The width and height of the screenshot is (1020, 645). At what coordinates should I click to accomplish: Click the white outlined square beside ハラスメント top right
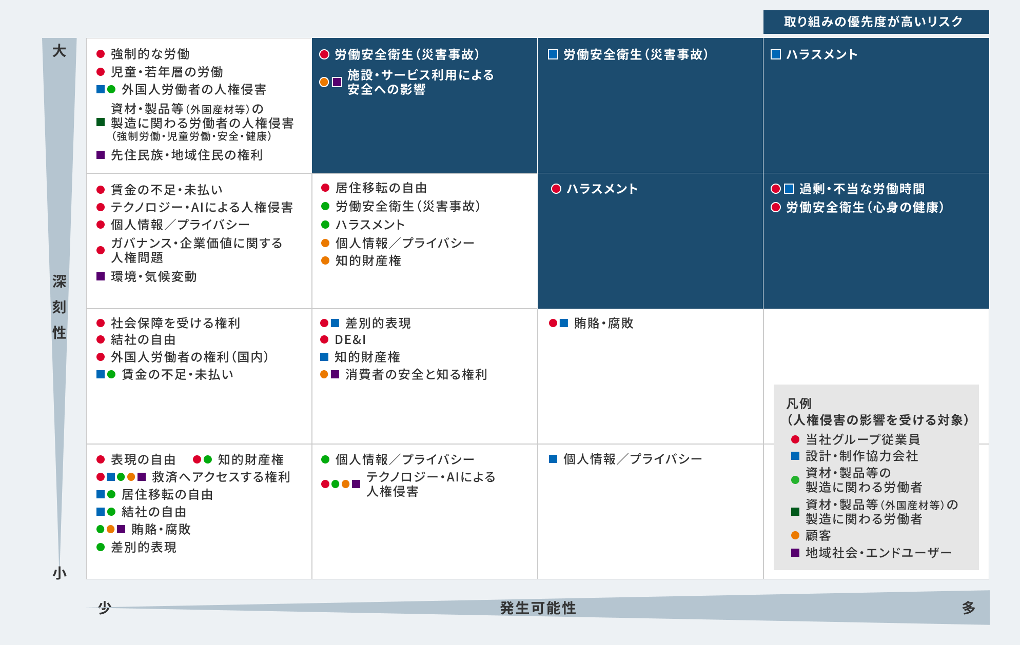tap(776, 54)
